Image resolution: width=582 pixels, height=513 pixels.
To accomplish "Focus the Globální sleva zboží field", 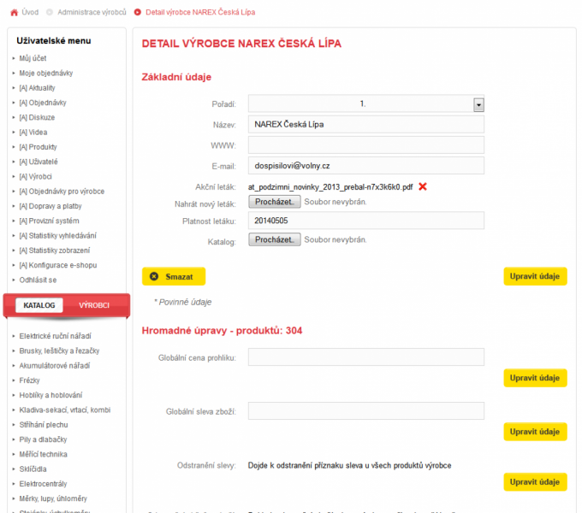I will pos(366,411).
